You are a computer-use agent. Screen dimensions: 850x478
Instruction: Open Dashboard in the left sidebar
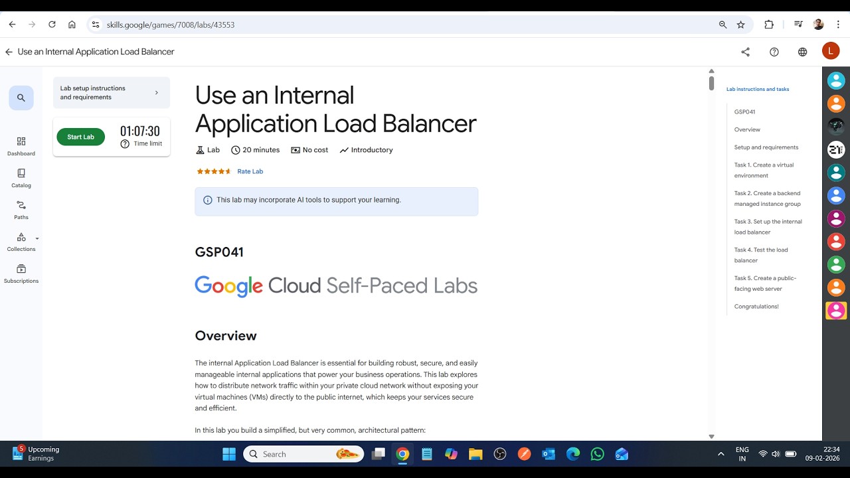click(x=21, y=146)
